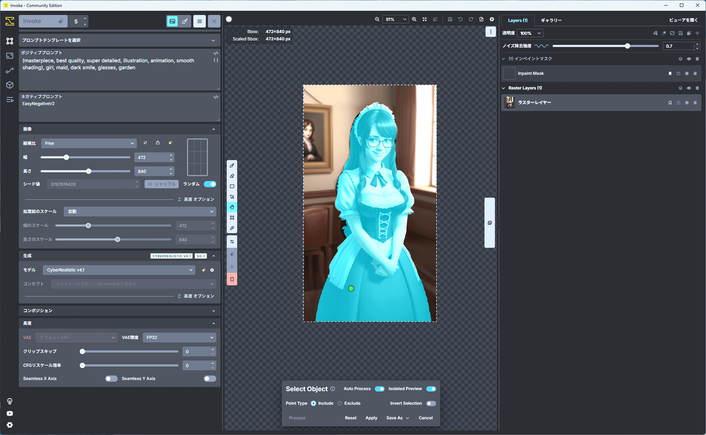Choose the Rectangle tool in canvas toolbar
The width and height of the screenshot is (706, 435).
click(x=232, y=186)
